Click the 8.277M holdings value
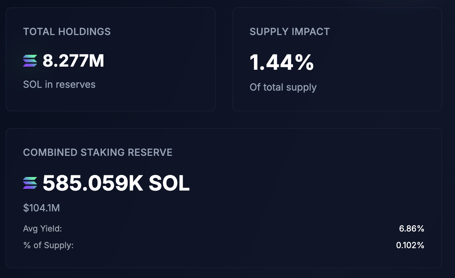 pos(73,61)
